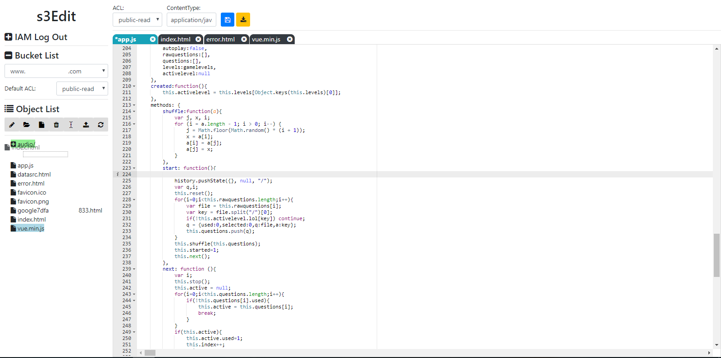Open the Default ACL dropdown
This screenshot has height=358, width=721.
coord(82,89)
